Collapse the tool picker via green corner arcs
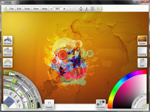Screen dimensions: 150x112 [5, 106]
